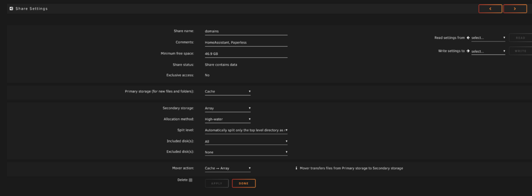Click the 'Write settings to' label

point(451,51)
